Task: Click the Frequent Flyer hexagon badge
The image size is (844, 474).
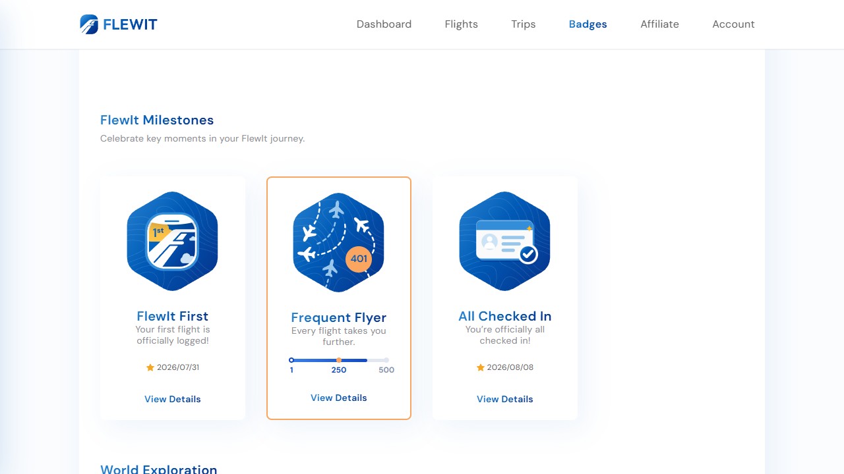Action: [x=338, y=242]
